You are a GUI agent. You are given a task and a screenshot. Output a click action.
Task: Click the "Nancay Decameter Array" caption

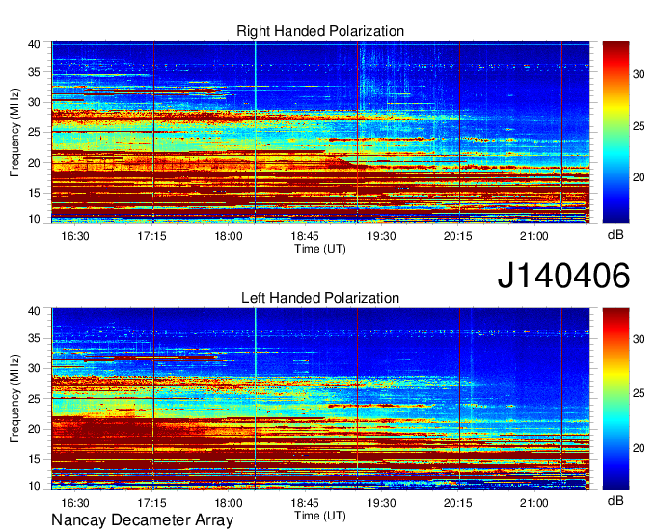point(142,520)
